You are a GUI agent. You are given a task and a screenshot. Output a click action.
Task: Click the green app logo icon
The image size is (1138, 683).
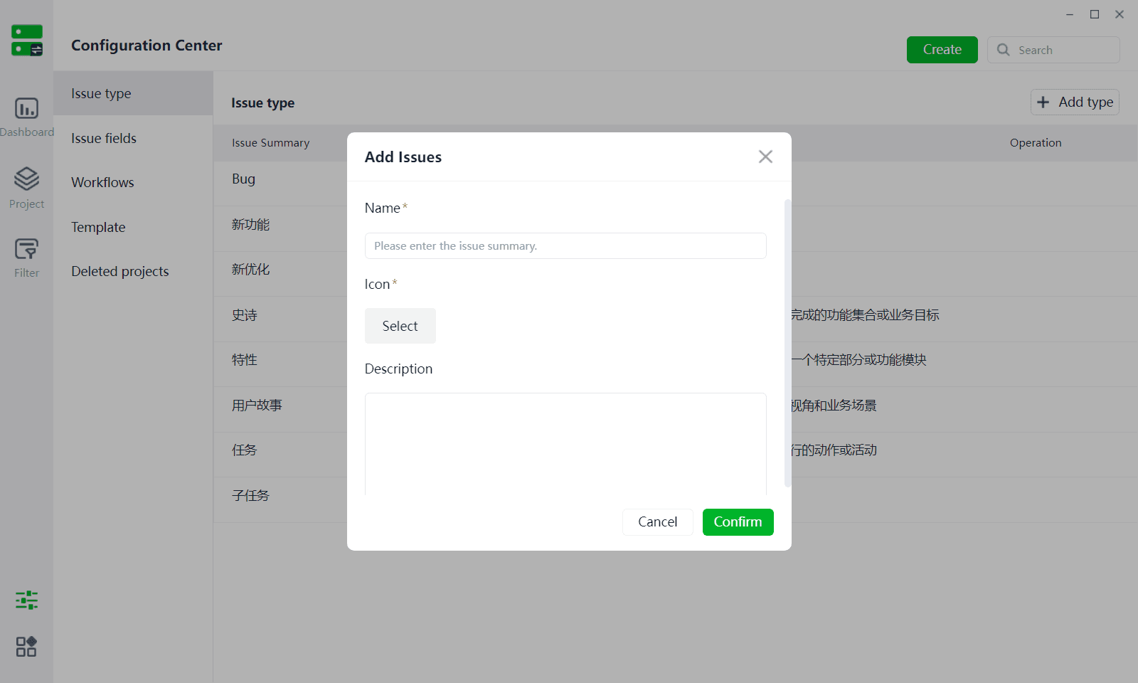tap(27, 41)
